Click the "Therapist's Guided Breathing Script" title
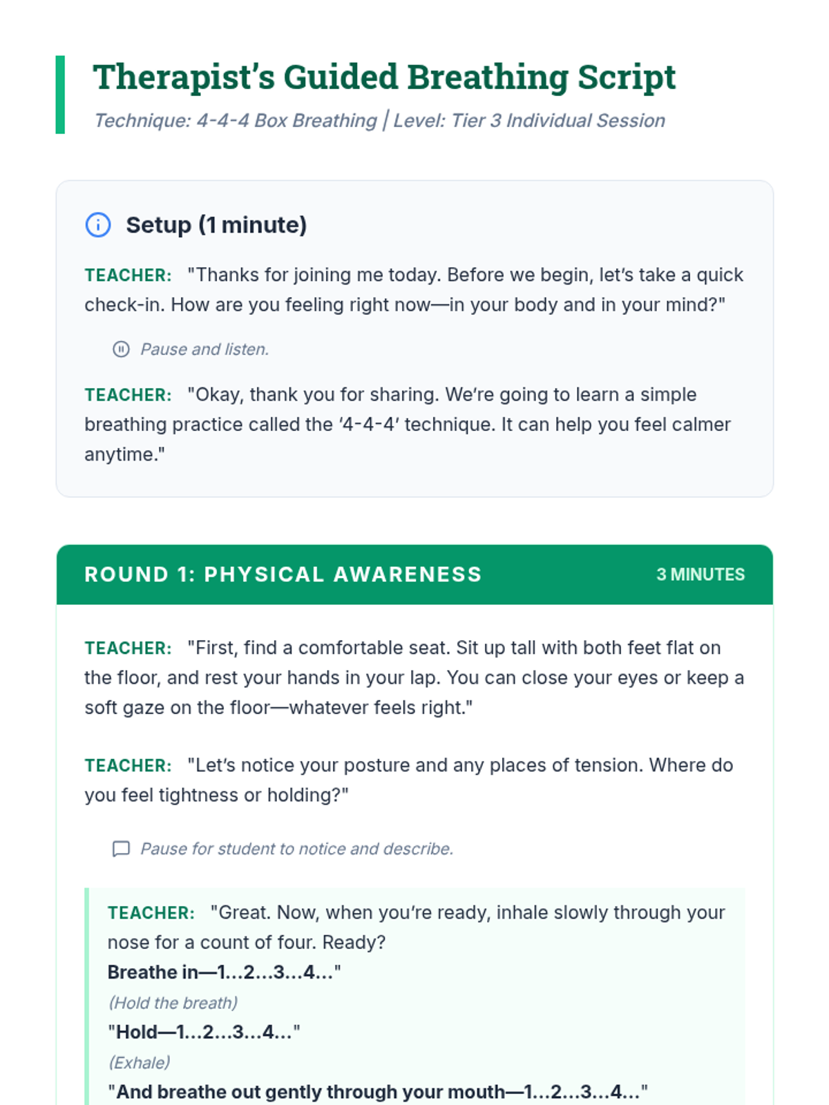This screenshot has width=829, height=1105. (x=384, y=77)
